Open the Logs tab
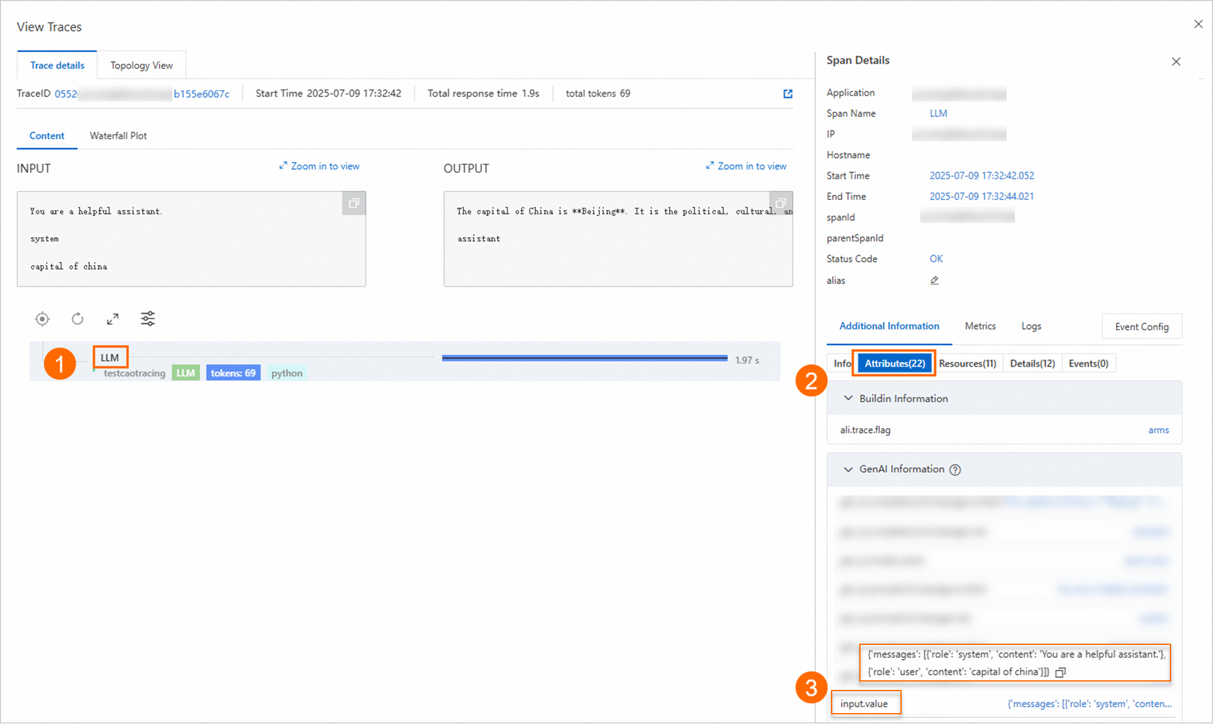This screenshot has height=724, width=1213. (x=1031, y=326)
